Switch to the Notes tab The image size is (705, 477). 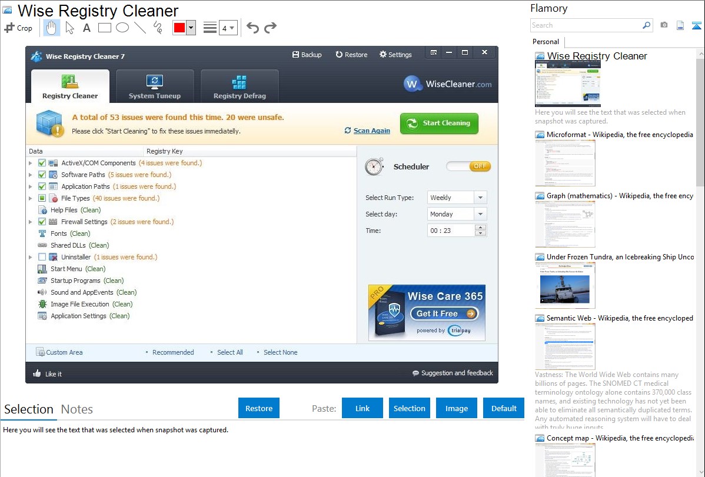click(x=77, y=409)
